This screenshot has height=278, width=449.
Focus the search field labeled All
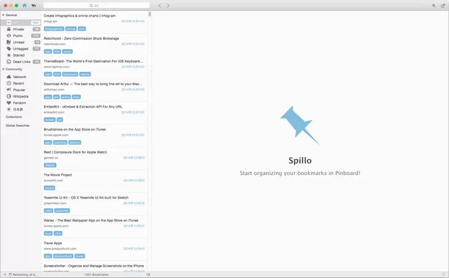tap(97, 6)
